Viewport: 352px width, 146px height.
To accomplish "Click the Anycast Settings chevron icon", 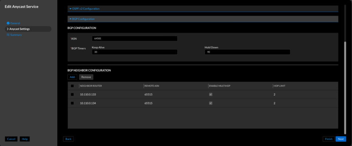I will click(x=8, y=29).
